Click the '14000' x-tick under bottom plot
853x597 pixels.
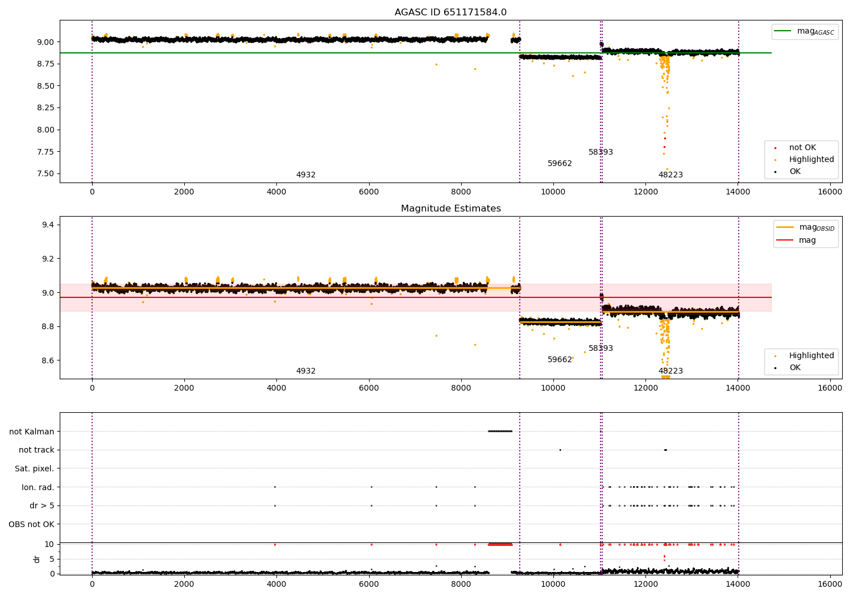click(x=738, y=584)
